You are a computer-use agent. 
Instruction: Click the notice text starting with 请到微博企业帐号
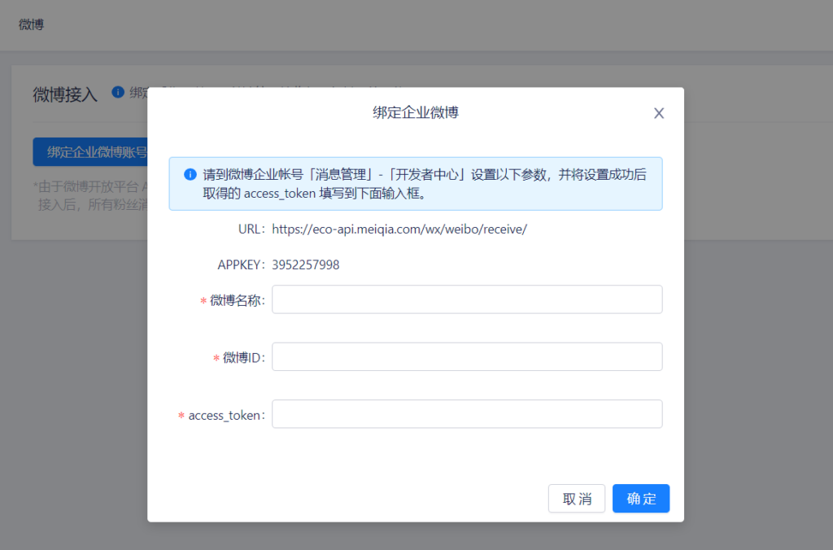pos(425,184)
